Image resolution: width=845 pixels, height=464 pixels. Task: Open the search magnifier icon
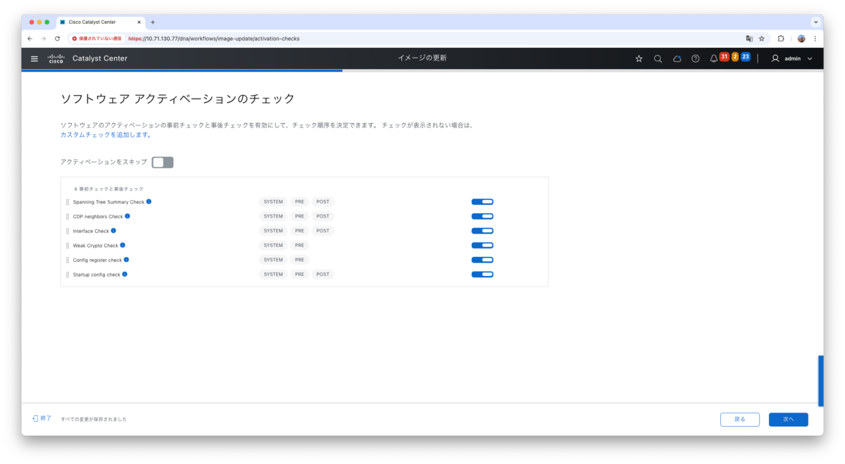coord(658,58)
